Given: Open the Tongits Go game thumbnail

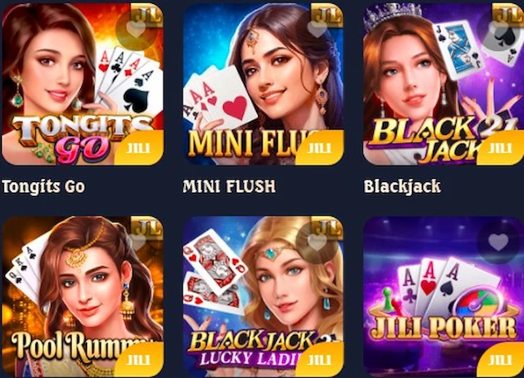Looking at the screenshot, I should (x=83, y=85).
